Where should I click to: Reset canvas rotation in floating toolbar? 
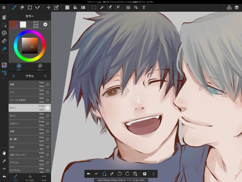[135, 174]
